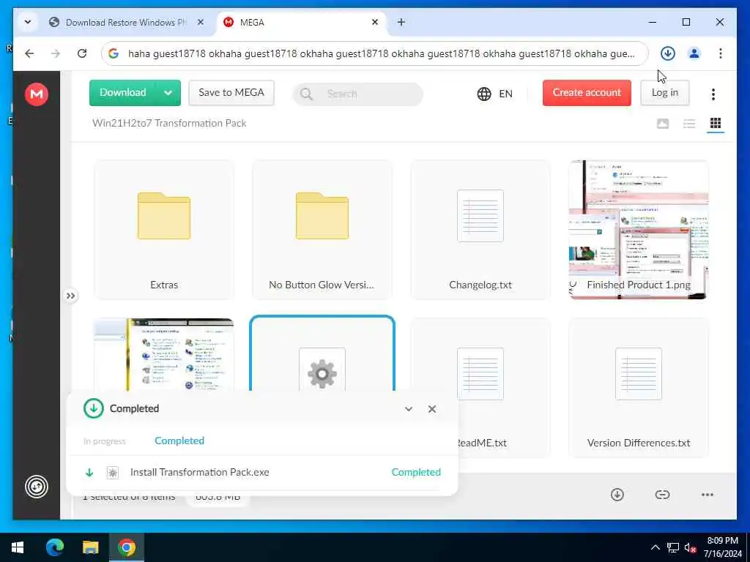Click the Win21H2to7 Transformation Pack breadcrumb
This screenshot has width=750, height=562.
(169, 123)
